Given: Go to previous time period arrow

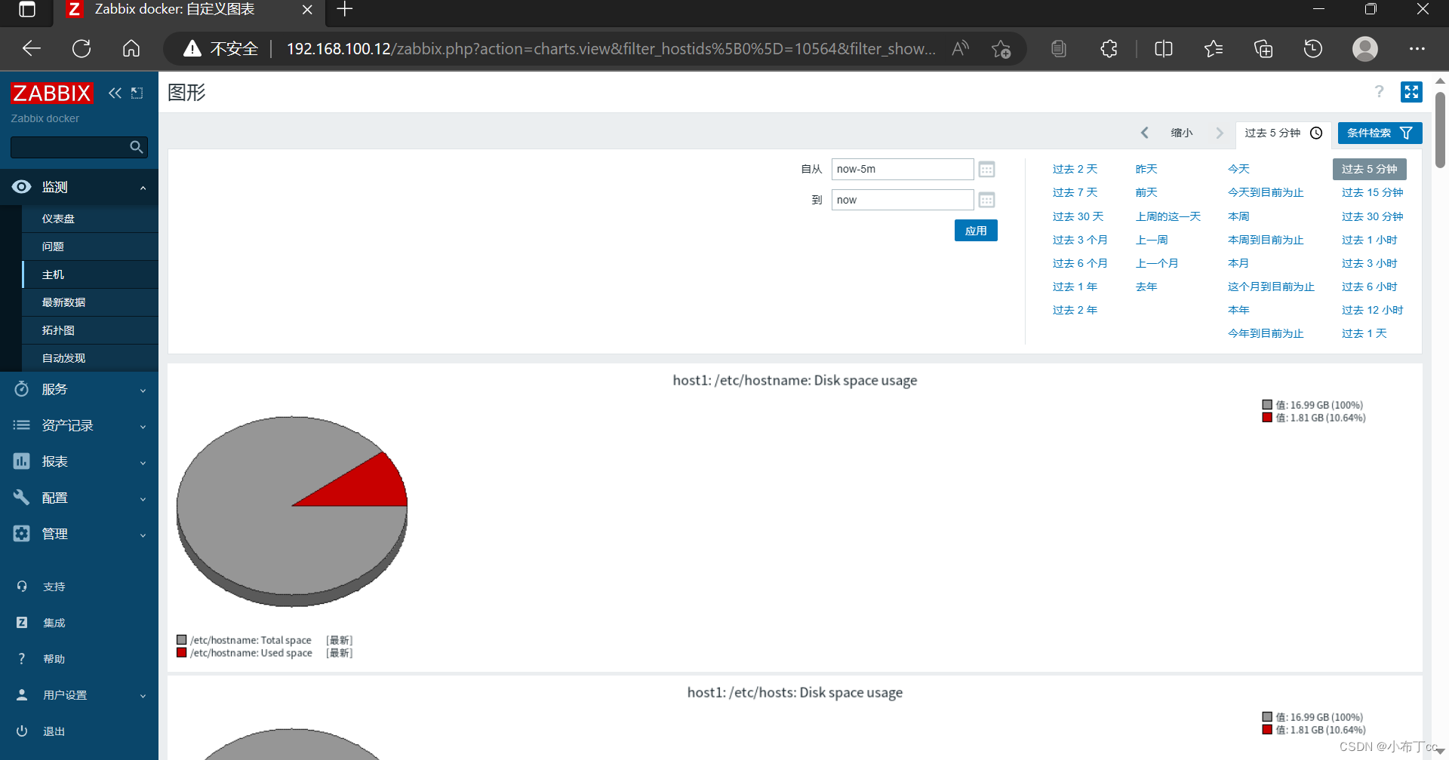Looking at the screenshot, I should click(x=1145, y=133).
